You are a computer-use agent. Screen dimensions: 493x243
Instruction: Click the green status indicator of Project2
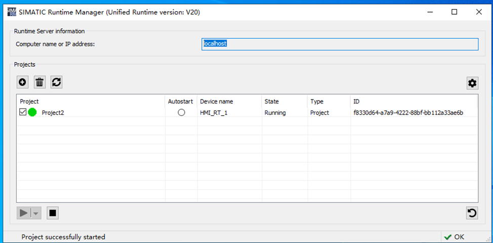point(32,112)
